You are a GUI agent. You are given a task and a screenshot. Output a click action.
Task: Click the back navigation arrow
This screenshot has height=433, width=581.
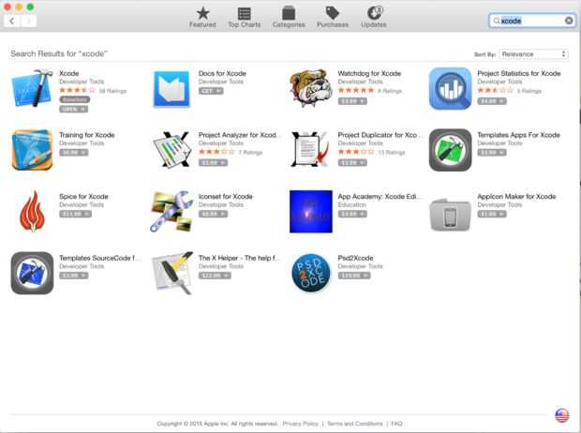(x=12, y=22)
